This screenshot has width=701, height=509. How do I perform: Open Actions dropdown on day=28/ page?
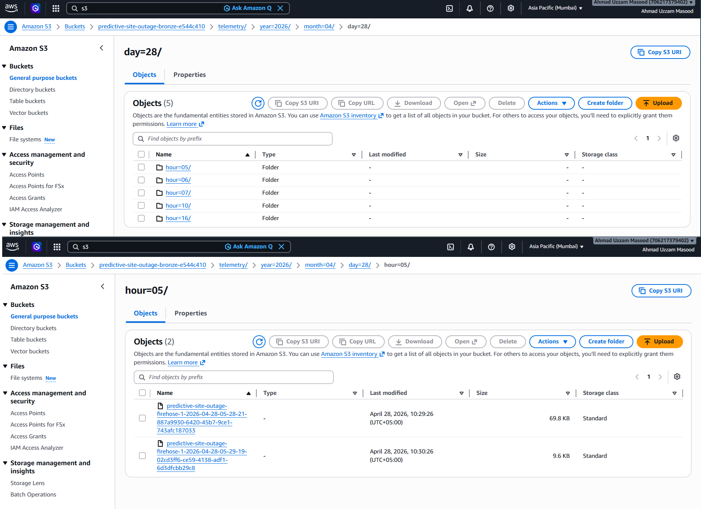click(551, 103)
